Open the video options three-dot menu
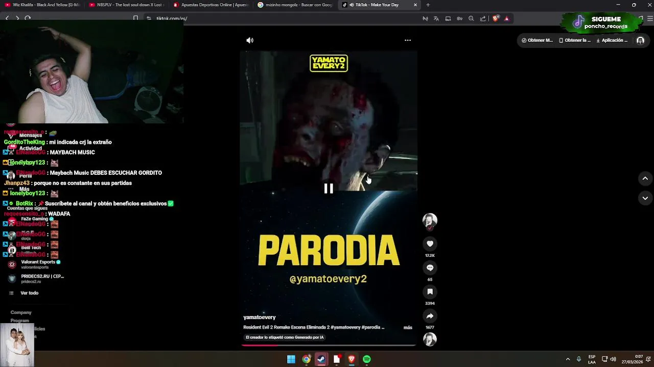Image resolution: width=654 pixels, height=367 pixels. (x=408, y=40)
